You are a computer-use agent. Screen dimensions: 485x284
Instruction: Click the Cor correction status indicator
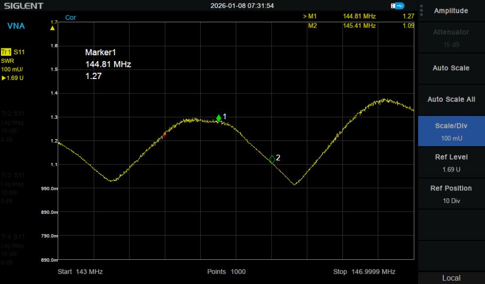tap(70, 17)
